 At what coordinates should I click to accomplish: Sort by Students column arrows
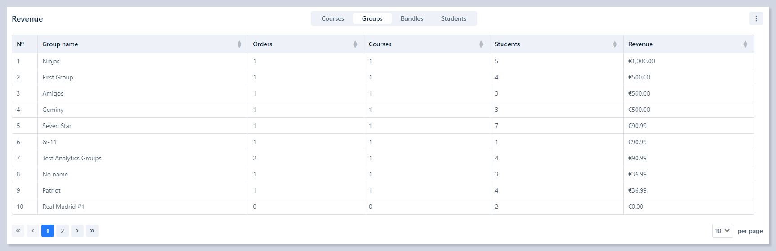(x=615, y=44)
